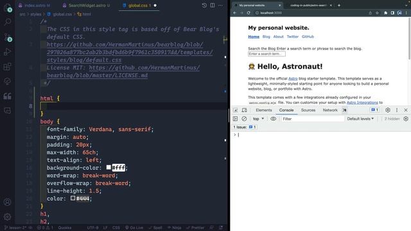411x231 pixels.
Task: Open the Chrome three-dot menu
Action: point(407,13)
